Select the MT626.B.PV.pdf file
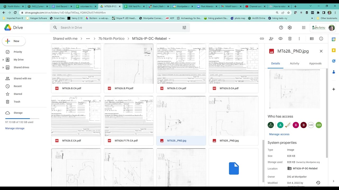The height and width of the screenshot is (190, 339). [128, 68]
